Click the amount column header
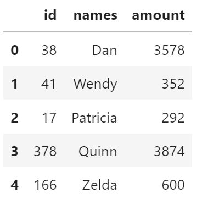 tap(159, 15)
